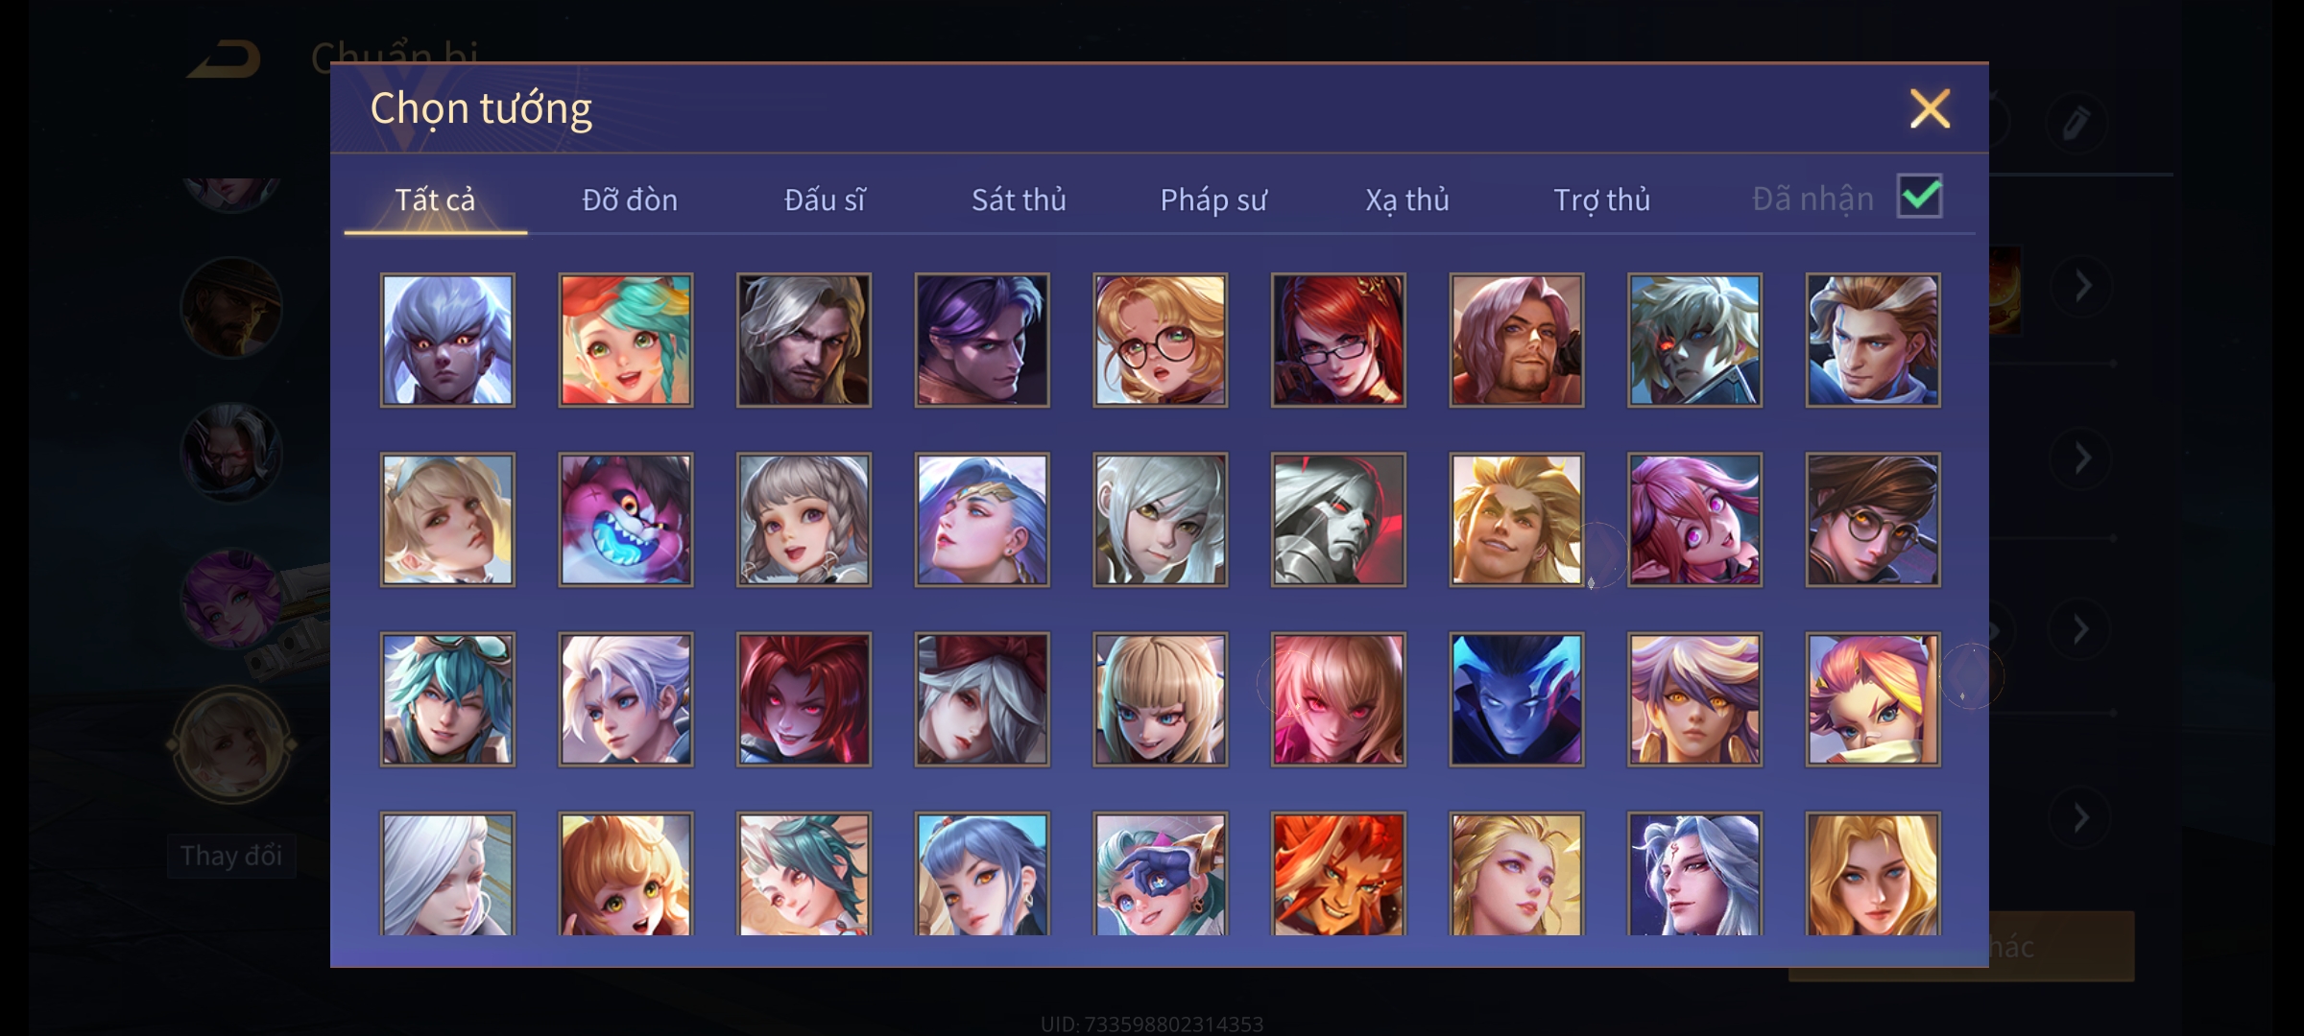Select the teal-haired hero wearing goggles
2304x1036 pixels.
(447, 699)
